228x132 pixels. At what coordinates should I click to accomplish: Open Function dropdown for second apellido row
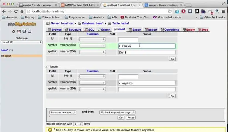click(x=92, y=89)
